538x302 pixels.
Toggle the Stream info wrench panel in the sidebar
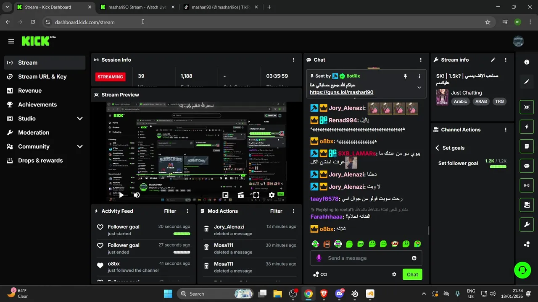527,225
